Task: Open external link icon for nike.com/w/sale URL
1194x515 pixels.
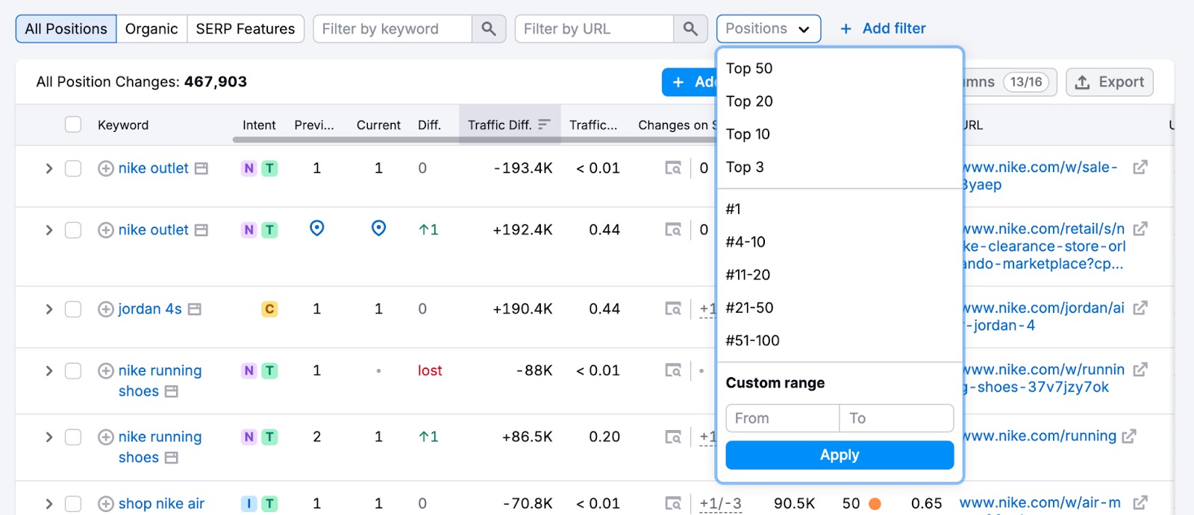Action: tap(1140, 168)
